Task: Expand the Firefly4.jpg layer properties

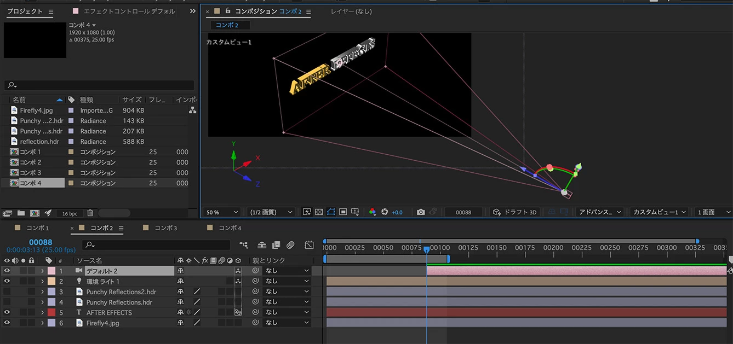Action: pyautogui.click(x=42, y=323)
